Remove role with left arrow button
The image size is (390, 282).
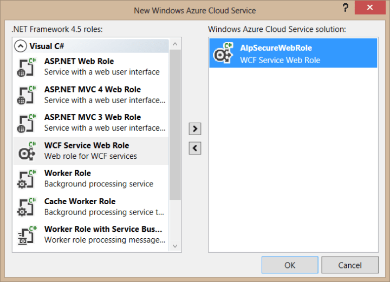pyautogui.click(x=195, y=148)
